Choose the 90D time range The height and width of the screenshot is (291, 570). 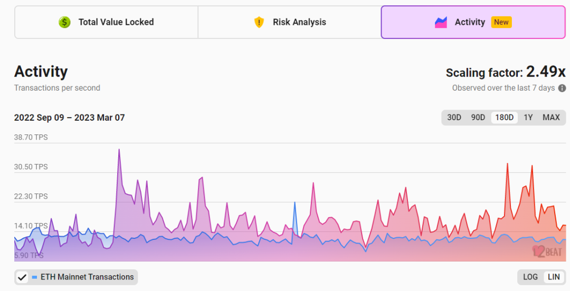478,118
